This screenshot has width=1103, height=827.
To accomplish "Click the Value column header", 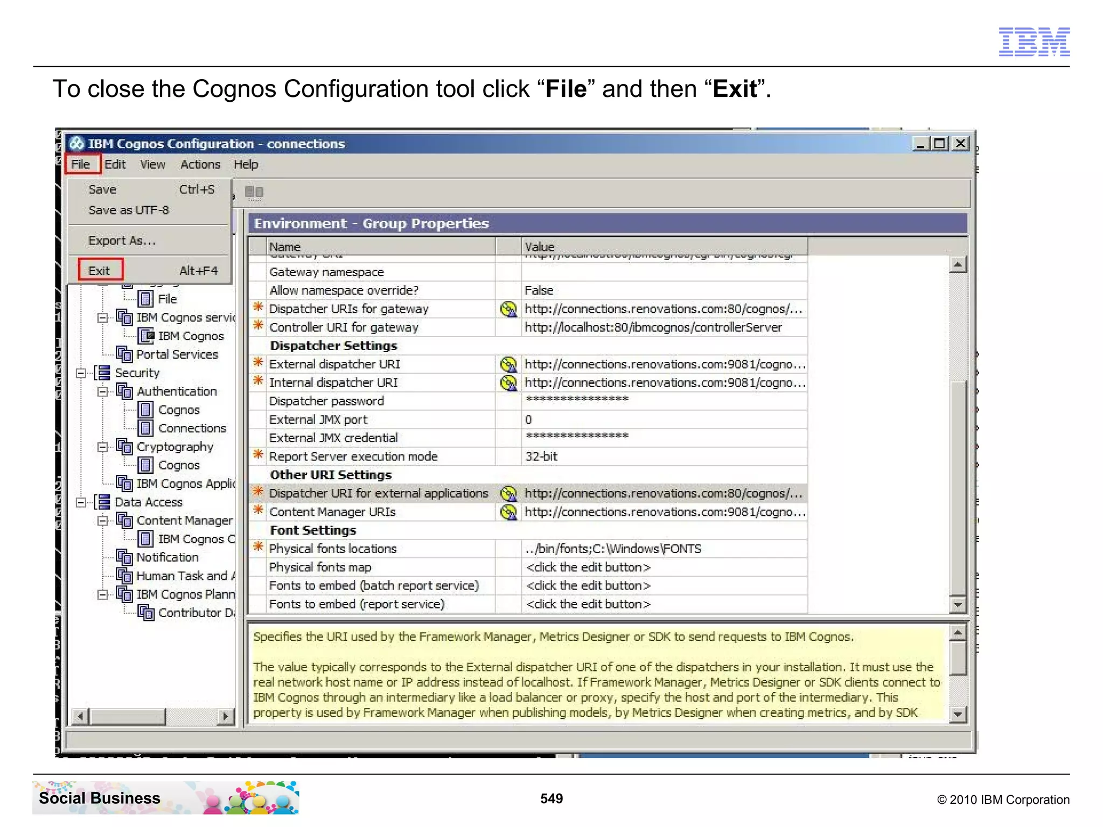I will point(665,246).
